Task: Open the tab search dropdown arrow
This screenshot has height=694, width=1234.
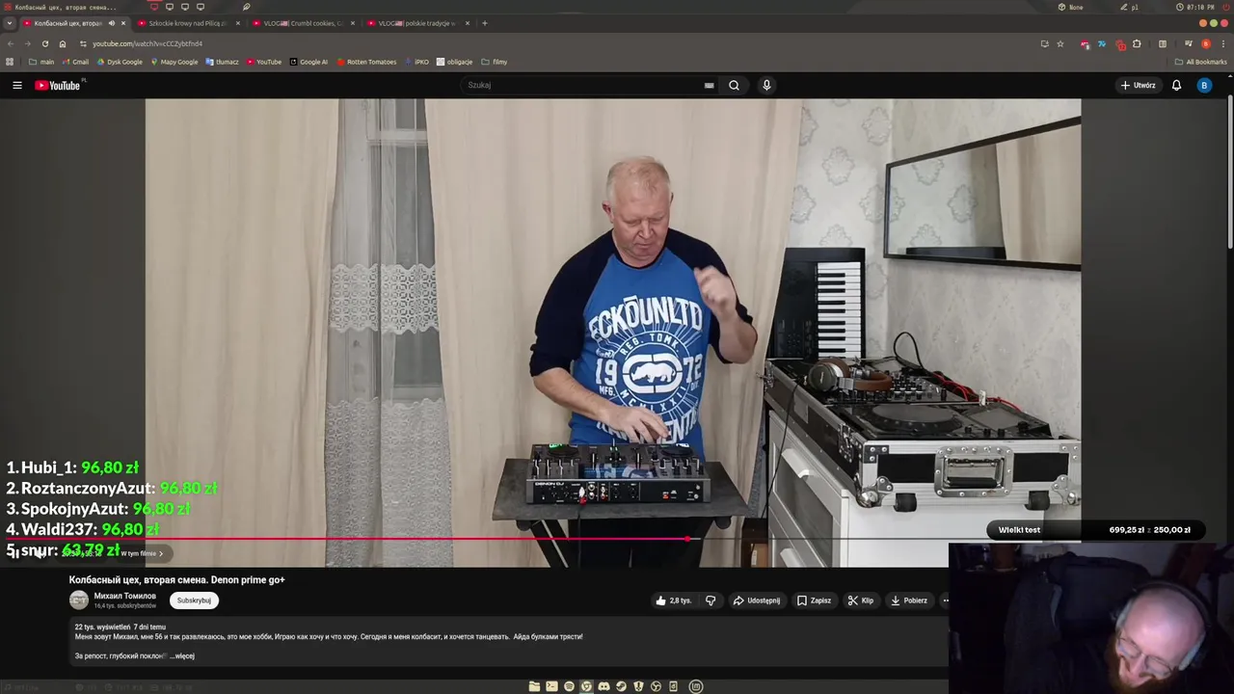Action: pyautogui.click(x=10, y=23)
